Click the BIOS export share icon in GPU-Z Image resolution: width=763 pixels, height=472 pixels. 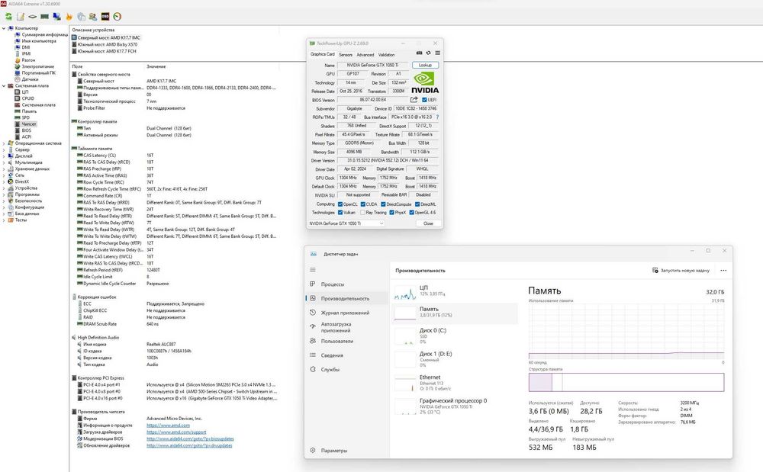click(414, 99)
